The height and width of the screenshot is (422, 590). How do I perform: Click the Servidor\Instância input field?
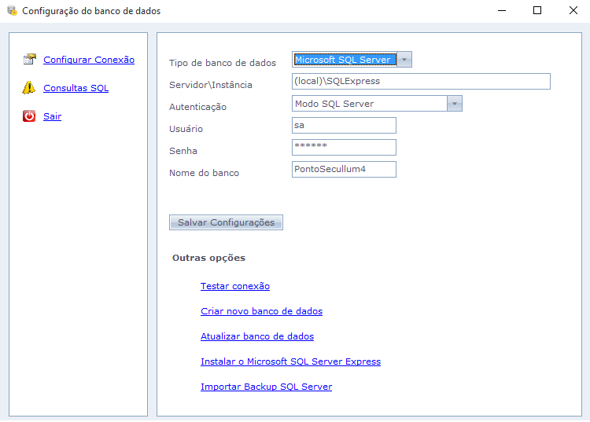click(x=420, y=82)
